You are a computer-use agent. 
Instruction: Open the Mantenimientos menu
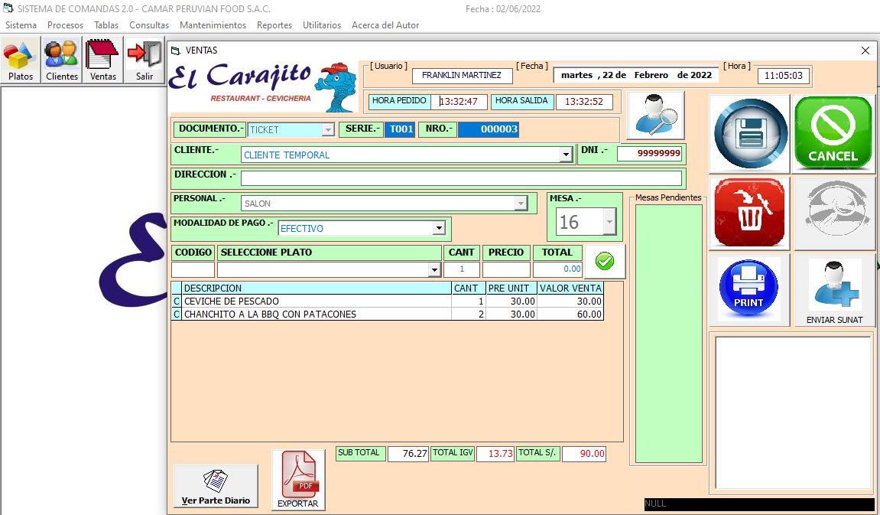213,25
